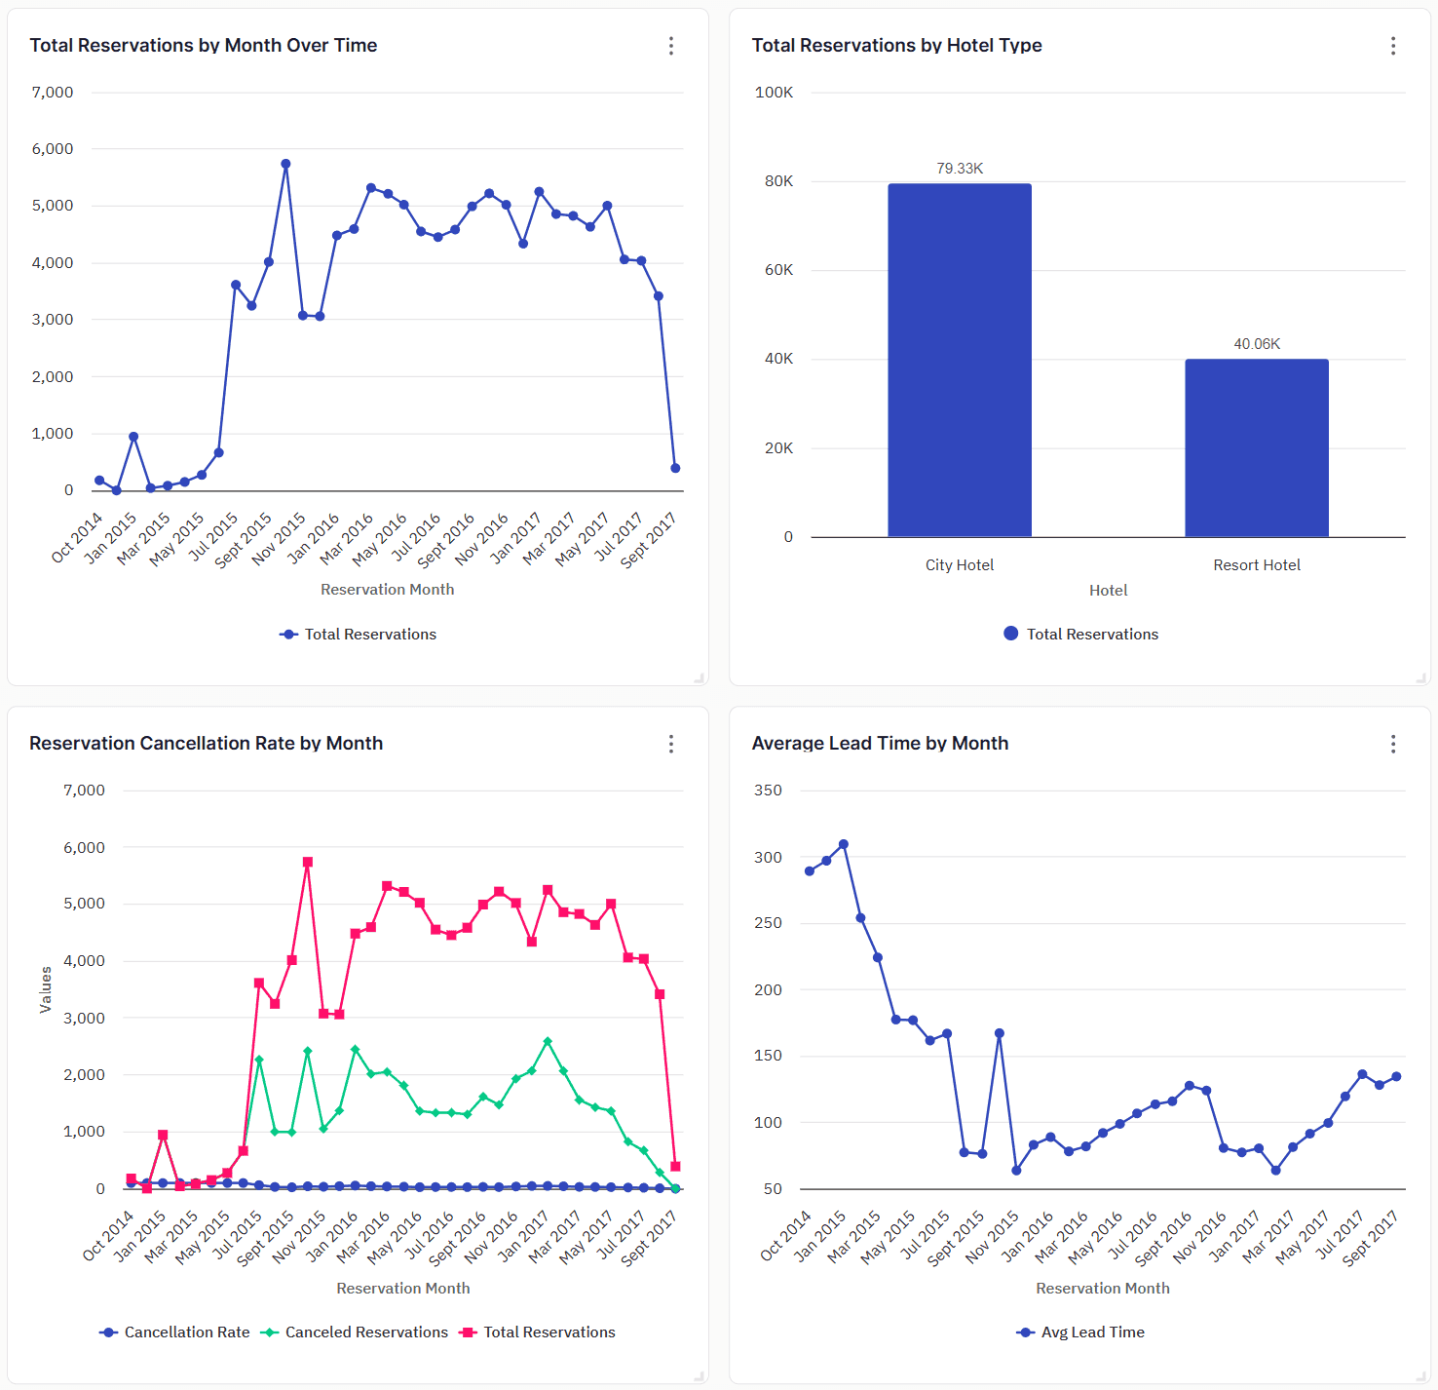
Task: Click the Resort Hotel bar showing 40.06K
Action: point(1256,448)
